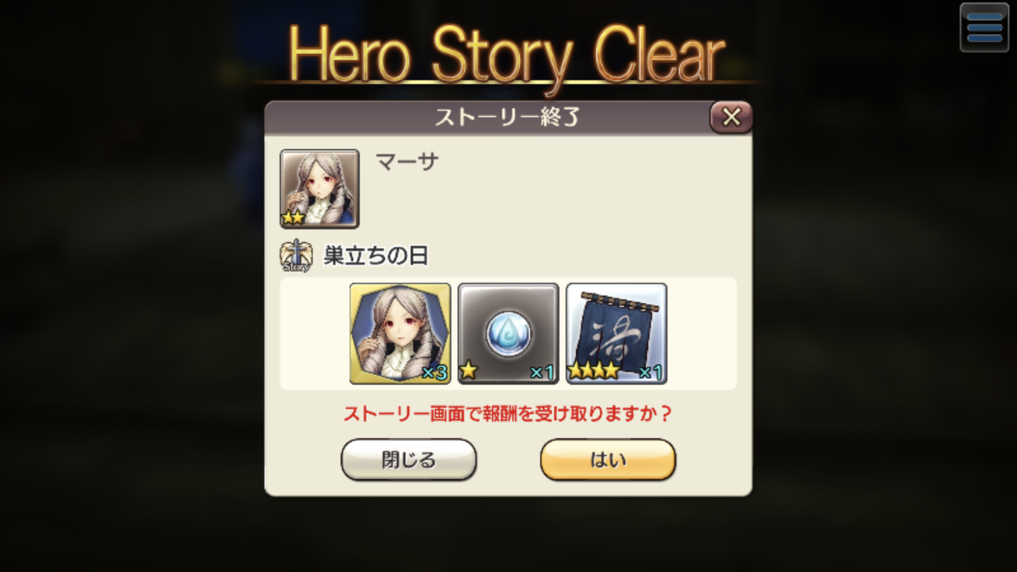The height and width of the screenshot is (572, 1017).
Task: Click the red reward prompt text
Action: click(x=507, y=413)
